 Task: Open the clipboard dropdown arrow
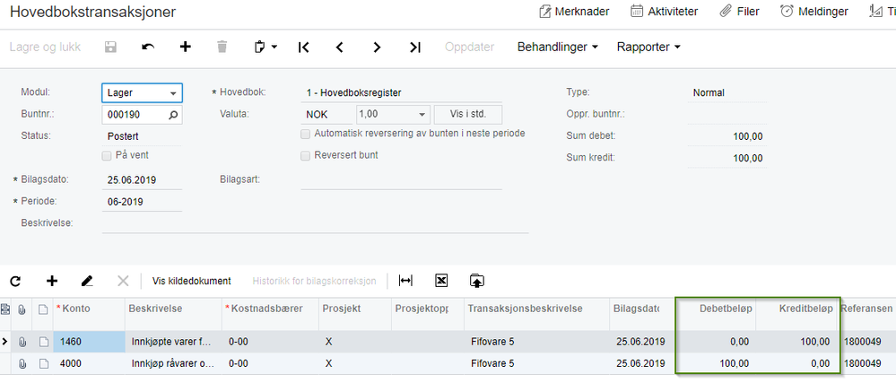coord(274,47)
